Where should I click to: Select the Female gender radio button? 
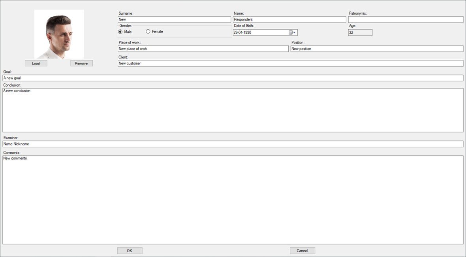coord(148,32)
